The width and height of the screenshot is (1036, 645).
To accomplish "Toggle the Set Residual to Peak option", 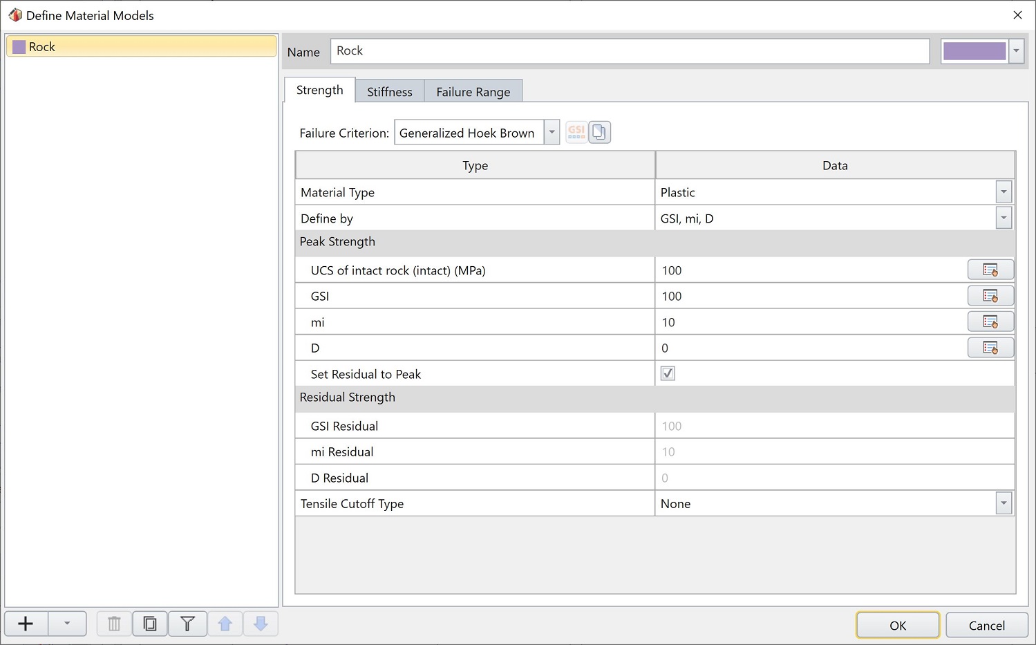I will point(667,373).
